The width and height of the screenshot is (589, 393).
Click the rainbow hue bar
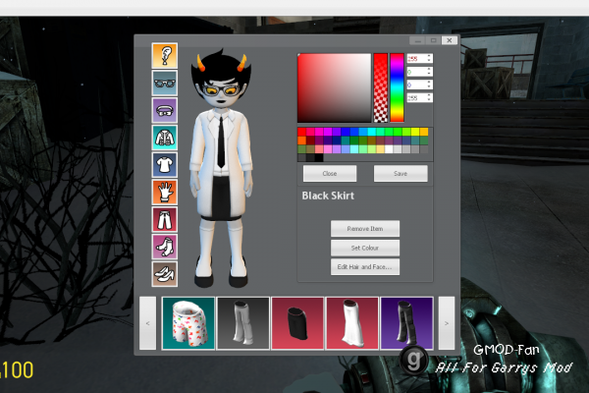[397, 87]
